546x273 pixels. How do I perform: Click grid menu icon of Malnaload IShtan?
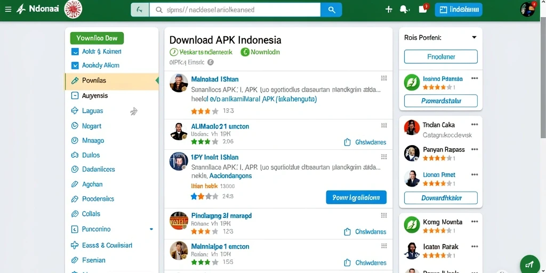click(x=384, y=78)
